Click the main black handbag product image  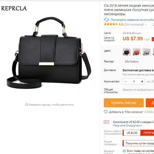click(x=49, y=53)
